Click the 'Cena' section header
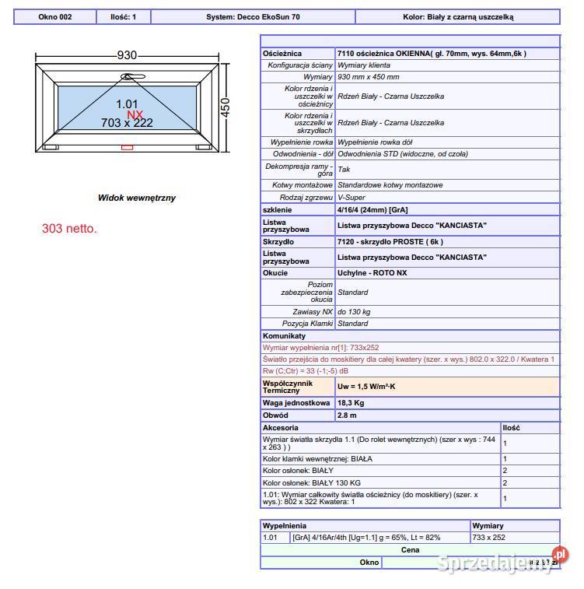This screenshot has height=589, width=584. pos(411,550)
